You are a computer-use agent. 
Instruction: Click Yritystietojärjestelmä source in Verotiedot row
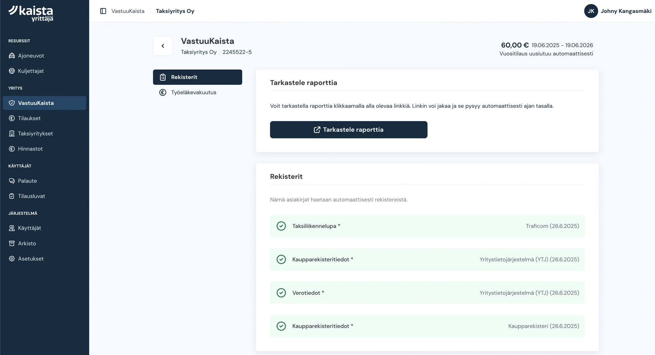(x=529, y=293)
